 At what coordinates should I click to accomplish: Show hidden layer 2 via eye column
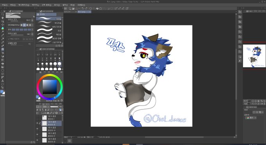tap(37, 118)
